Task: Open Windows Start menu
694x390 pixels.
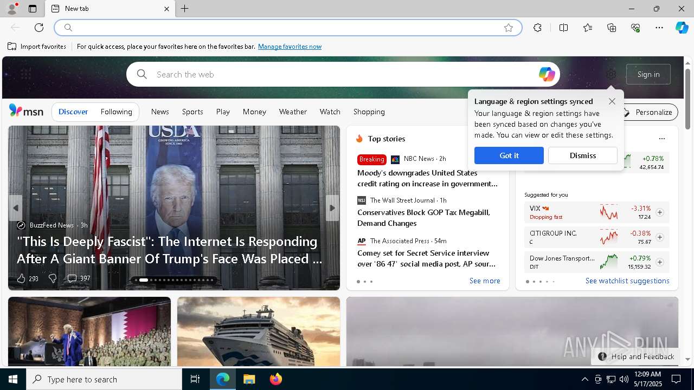Action: pos(13,379)
